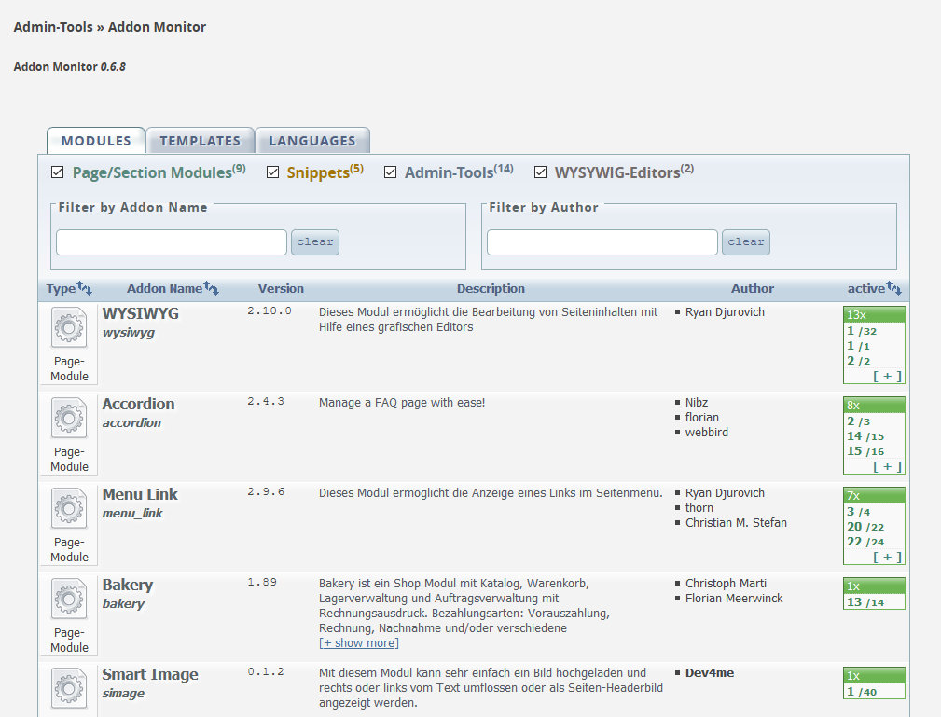Sort by active column arrows icon
Image resolution: width=941 pixels, height=717 pixels.
[893, 288]
